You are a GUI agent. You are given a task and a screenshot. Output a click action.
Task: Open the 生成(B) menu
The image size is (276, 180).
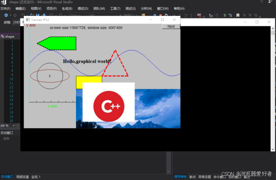click(x=67, y=8)
